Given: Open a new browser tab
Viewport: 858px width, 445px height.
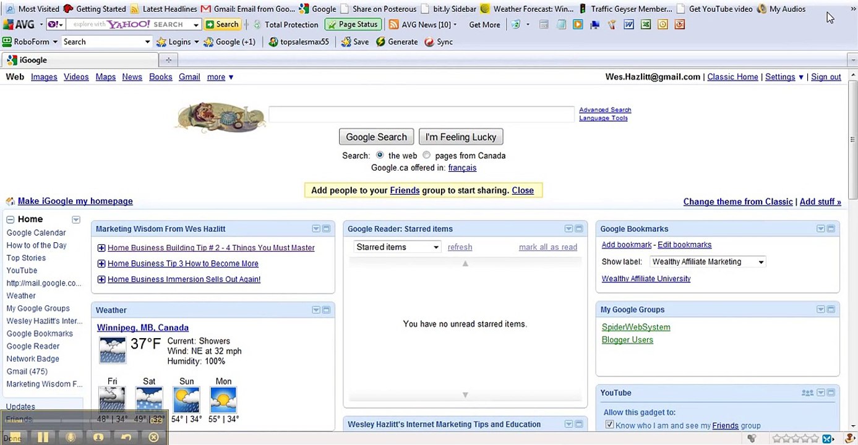Looking at the screenshot, I should click(168, 60).
